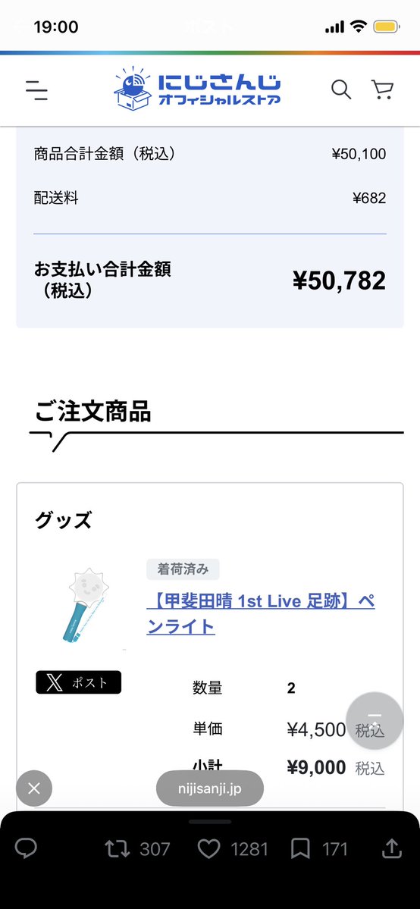Tap the X ポスト share button
The height and width of the screenshot is (909, 420).
(x=78, y=682)
